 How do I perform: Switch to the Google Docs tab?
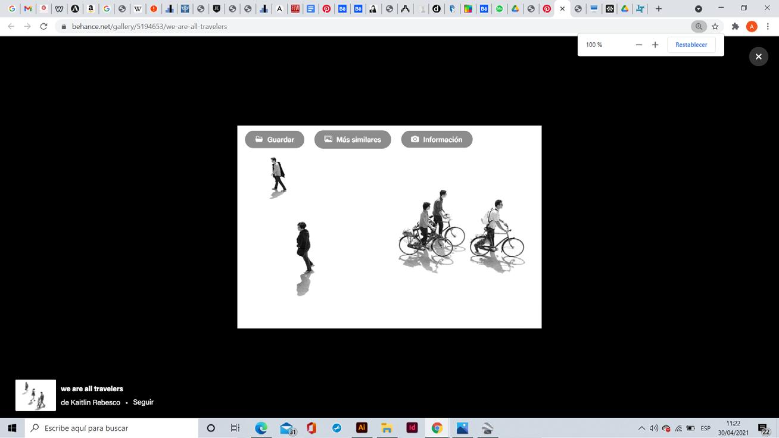(x=311, y=9)
